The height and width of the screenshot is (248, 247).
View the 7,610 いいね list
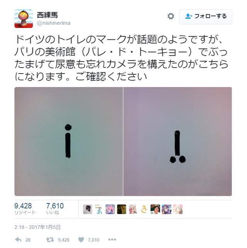point(55,209)
